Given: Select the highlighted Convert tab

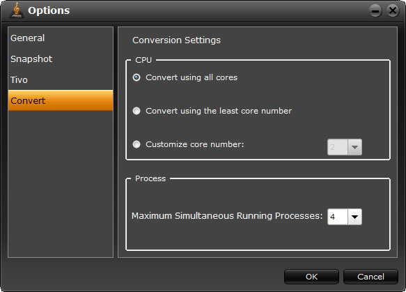Looking at the screenshot, I should pos(61,100).
